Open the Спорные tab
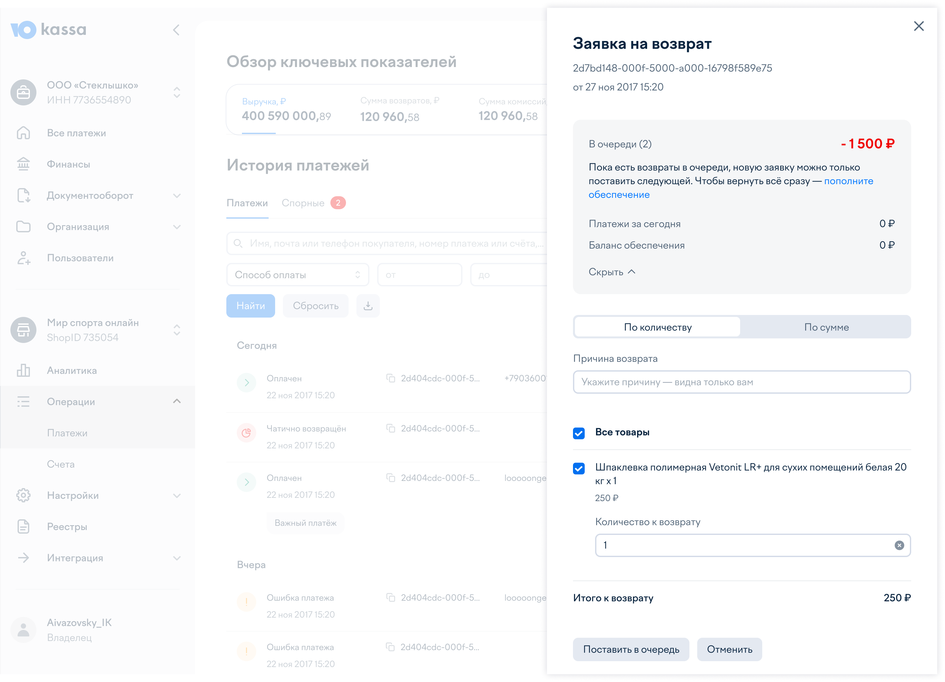 tap(313, 203)
